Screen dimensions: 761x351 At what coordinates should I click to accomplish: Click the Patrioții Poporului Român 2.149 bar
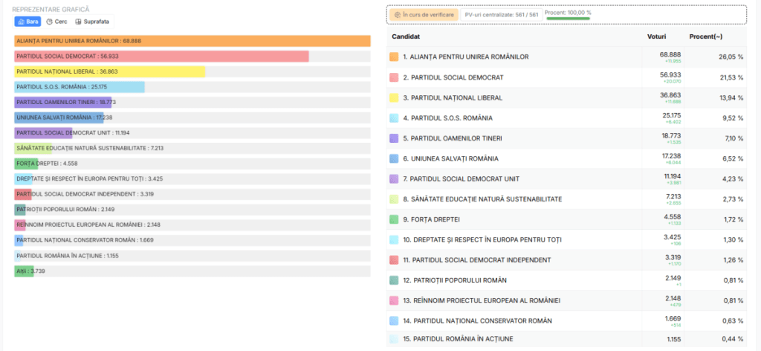(20, 209)
